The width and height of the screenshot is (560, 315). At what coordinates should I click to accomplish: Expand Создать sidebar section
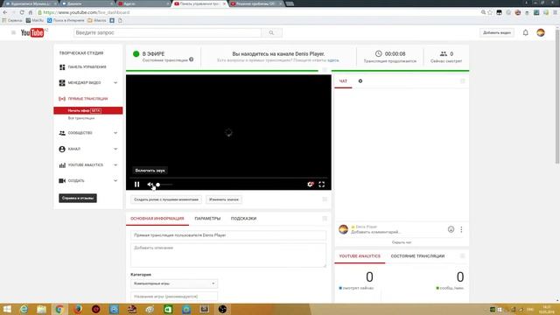coord(115,181)
